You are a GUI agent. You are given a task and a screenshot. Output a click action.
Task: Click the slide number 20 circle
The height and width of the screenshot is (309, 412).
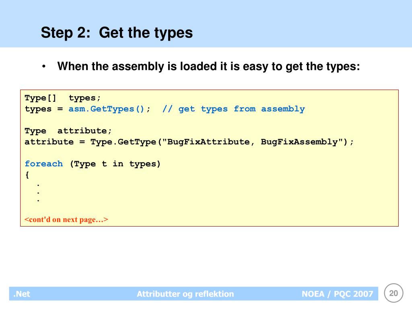pyautogui.click(x=393, y=293)
